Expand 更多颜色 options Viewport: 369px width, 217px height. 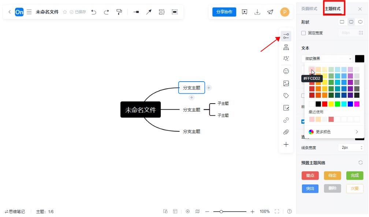[334, 132]
